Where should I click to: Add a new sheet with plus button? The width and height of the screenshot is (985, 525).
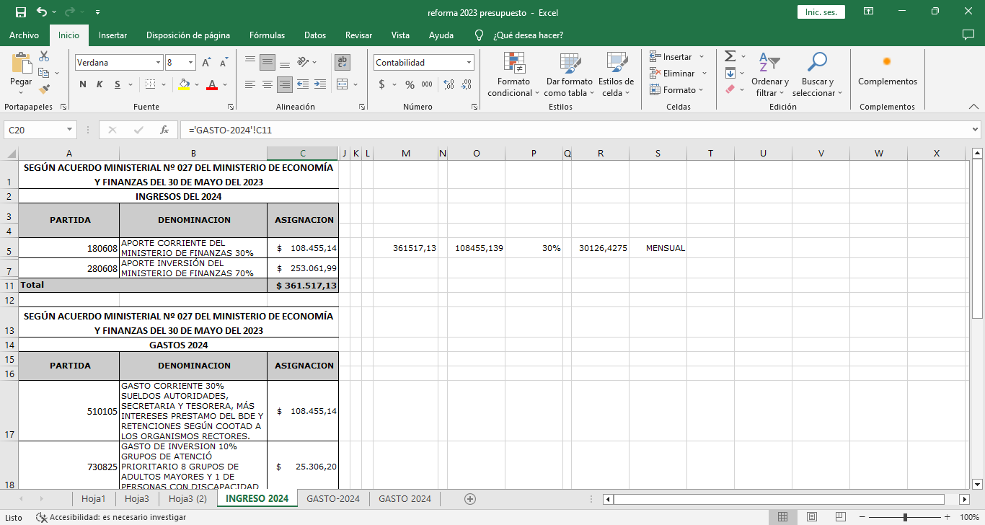pos(470,498)
